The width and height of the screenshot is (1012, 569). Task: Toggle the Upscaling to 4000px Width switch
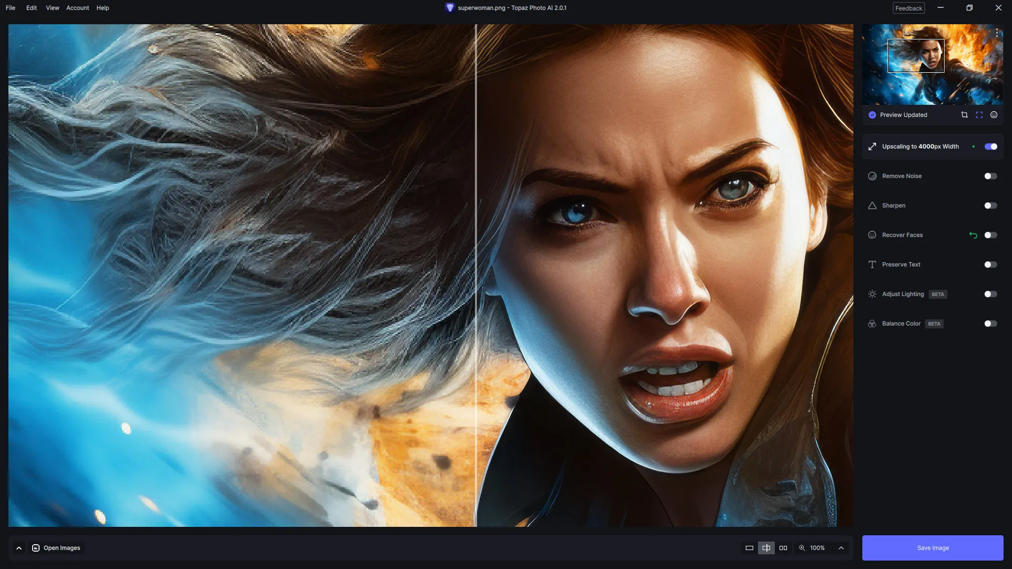[x=991, y=146]
